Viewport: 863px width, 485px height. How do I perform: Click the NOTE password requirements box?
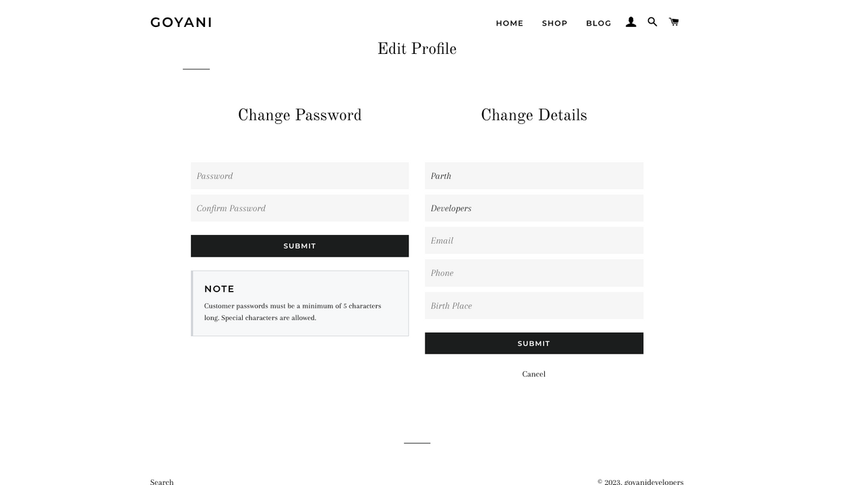(300, 303)
